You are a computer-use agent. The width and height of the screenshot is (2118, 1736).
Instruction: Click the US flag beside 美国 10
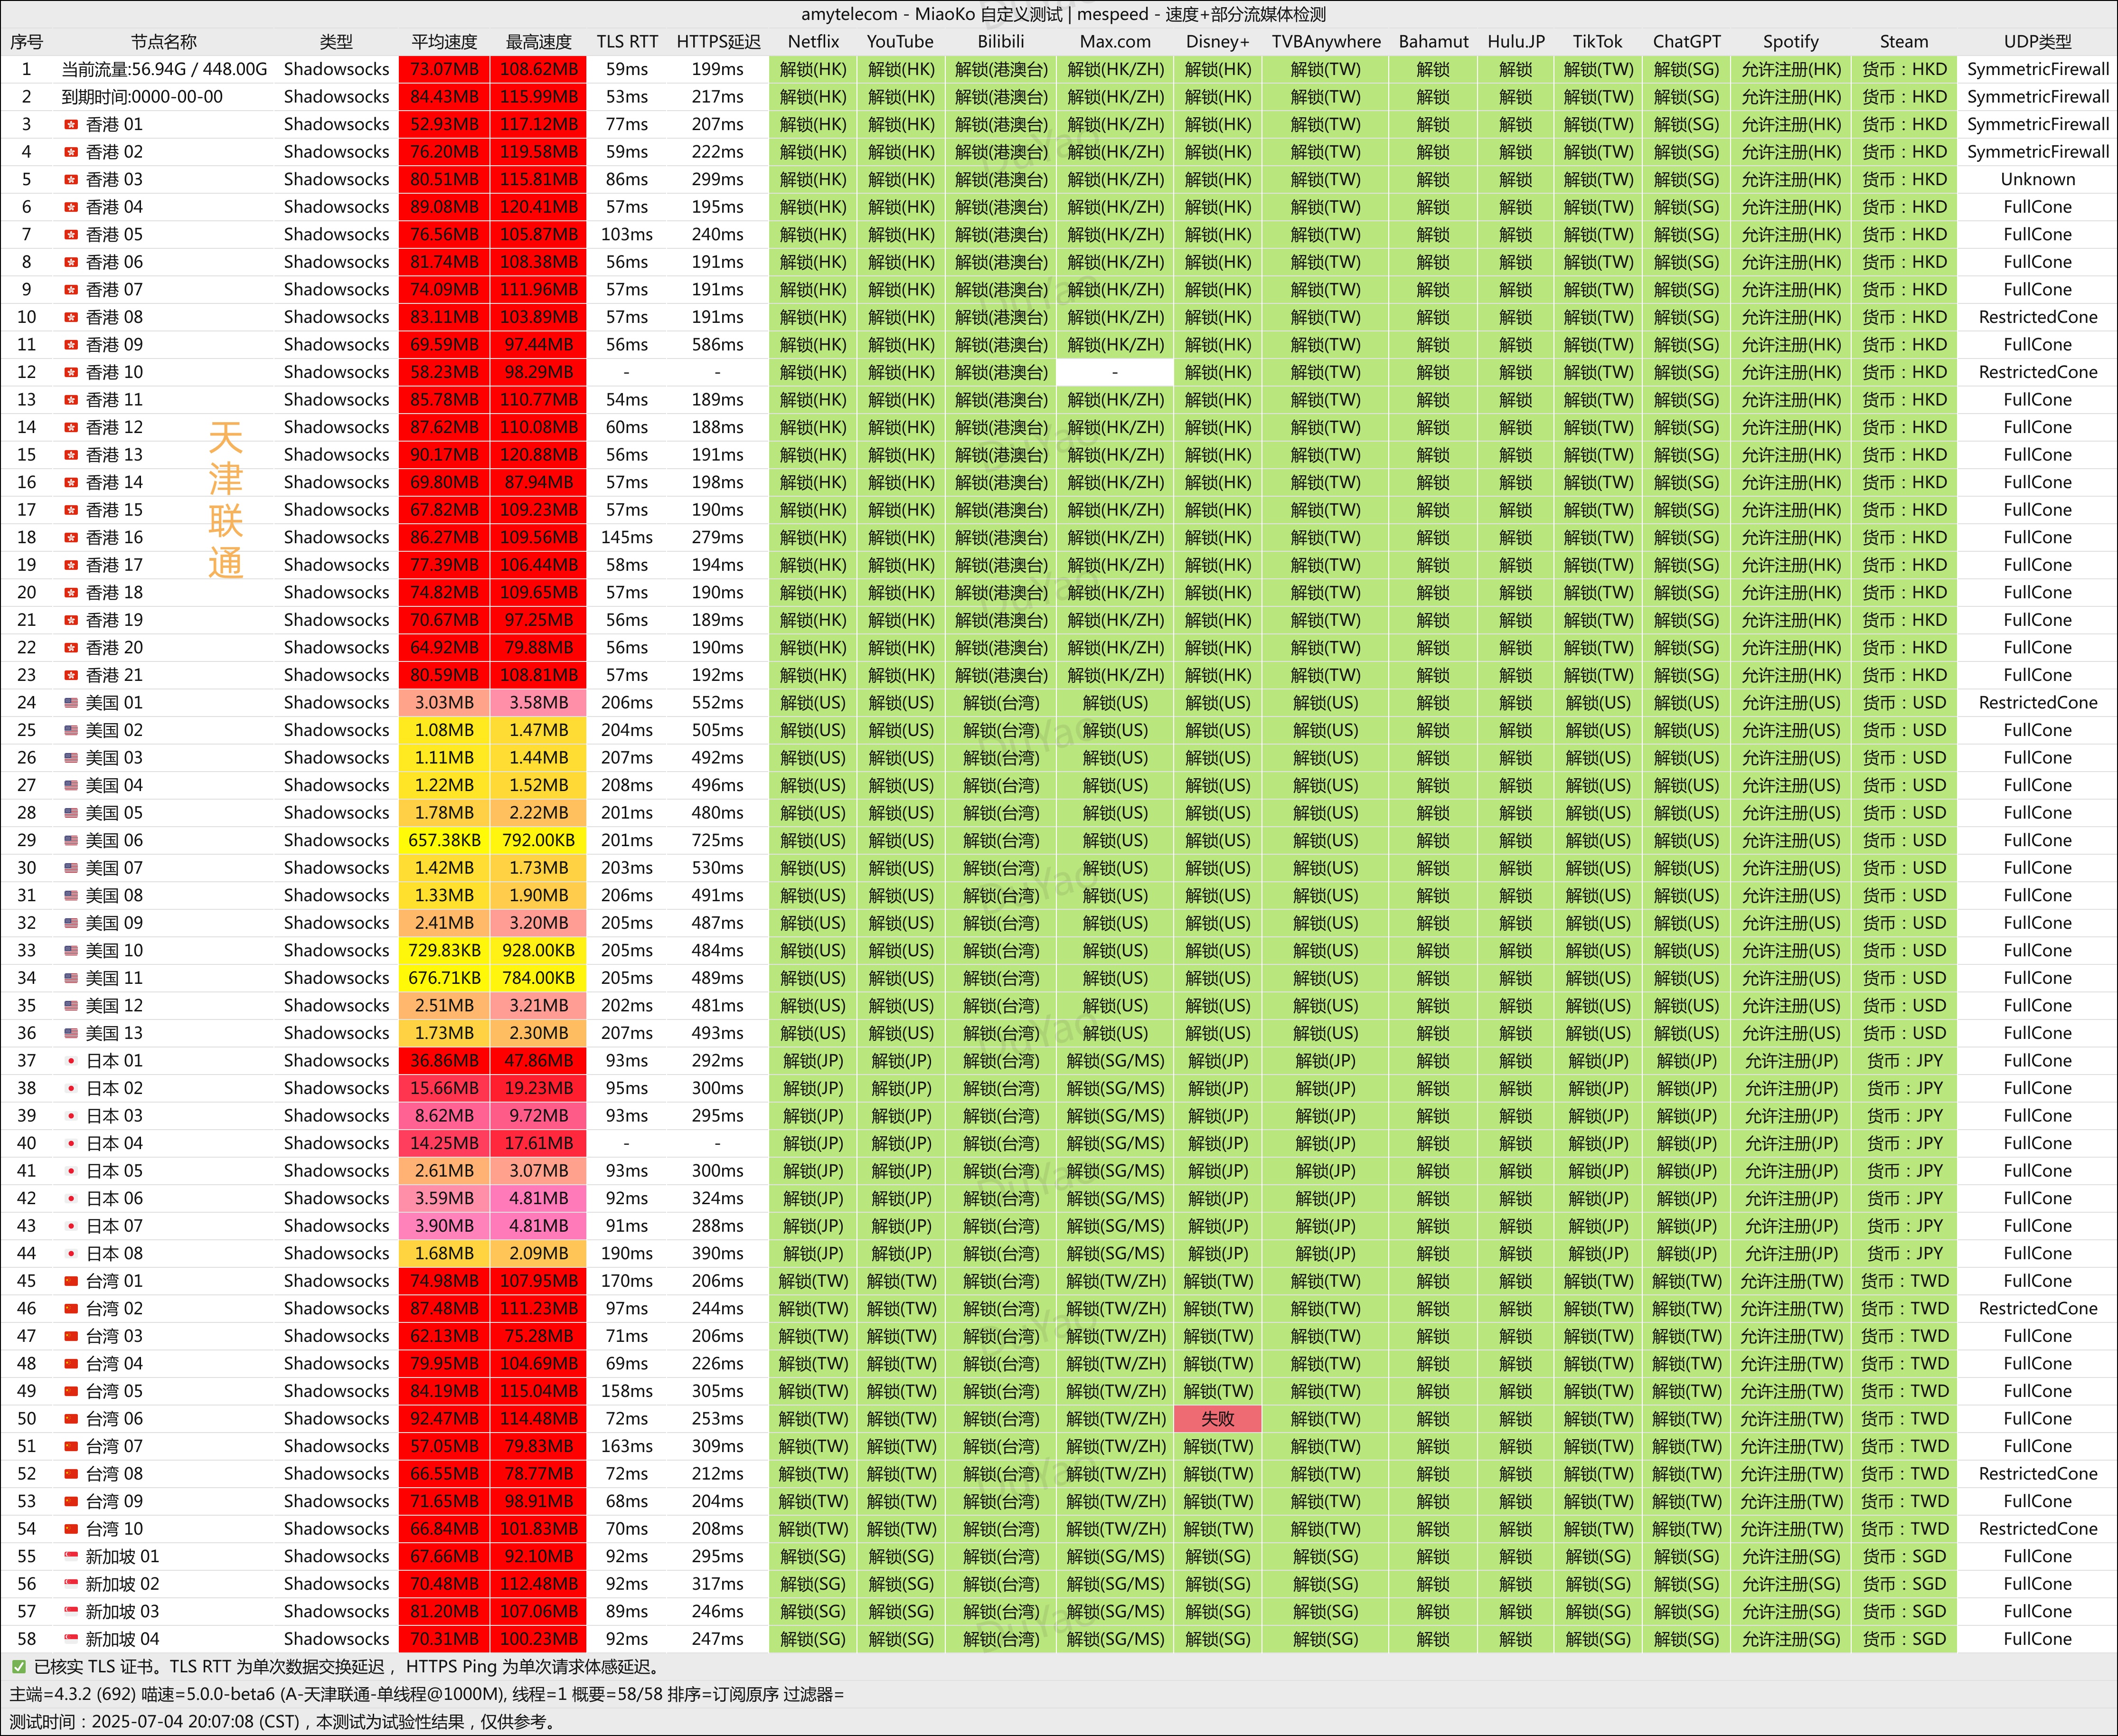coord(71,950)
